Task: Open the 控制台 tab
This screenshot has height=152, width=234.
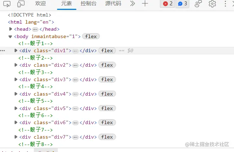Action: tap(88, 4)
